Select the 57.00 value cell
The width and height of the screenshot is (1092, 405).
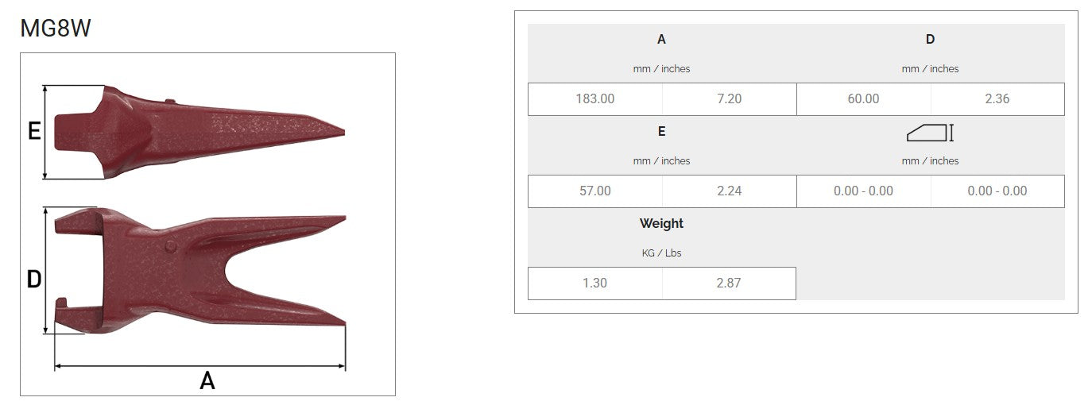[594, 191]
